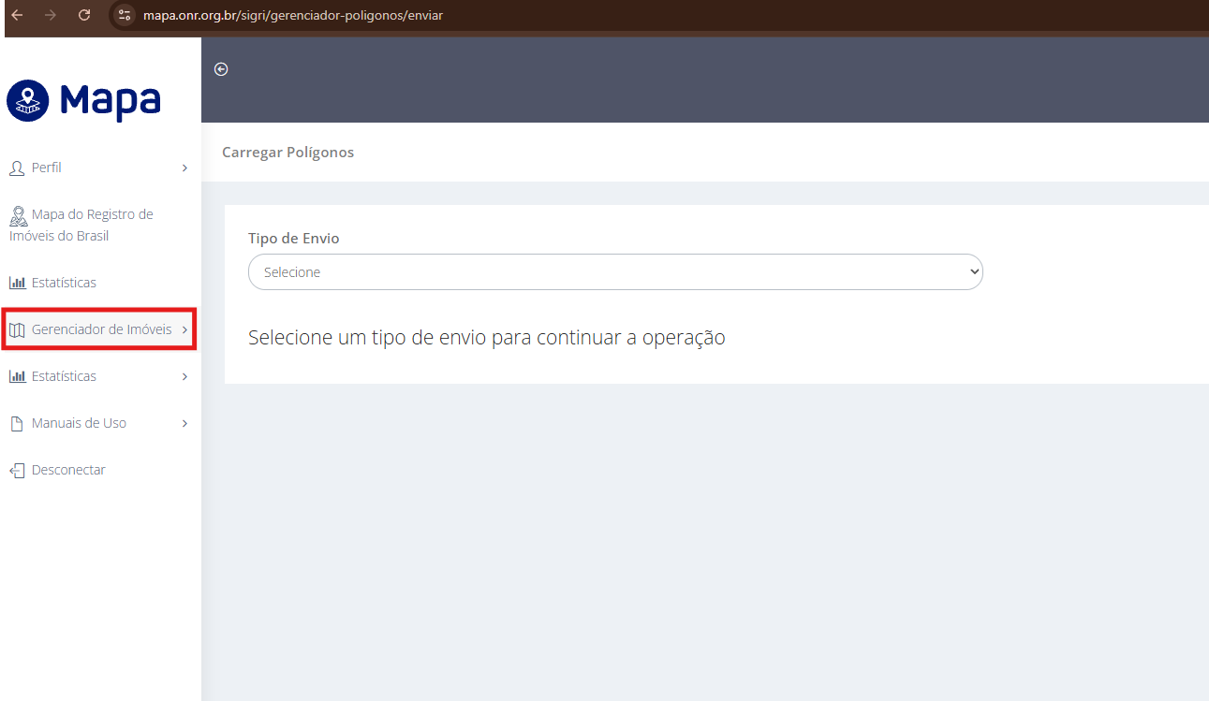
Task: Click the browser forward arrow
Action: [x=51, y=15]
